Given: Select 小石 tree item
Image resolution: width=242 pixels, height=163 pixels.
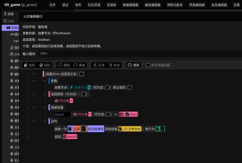Looking at the screenshot, I should click(x=14, y=147).
